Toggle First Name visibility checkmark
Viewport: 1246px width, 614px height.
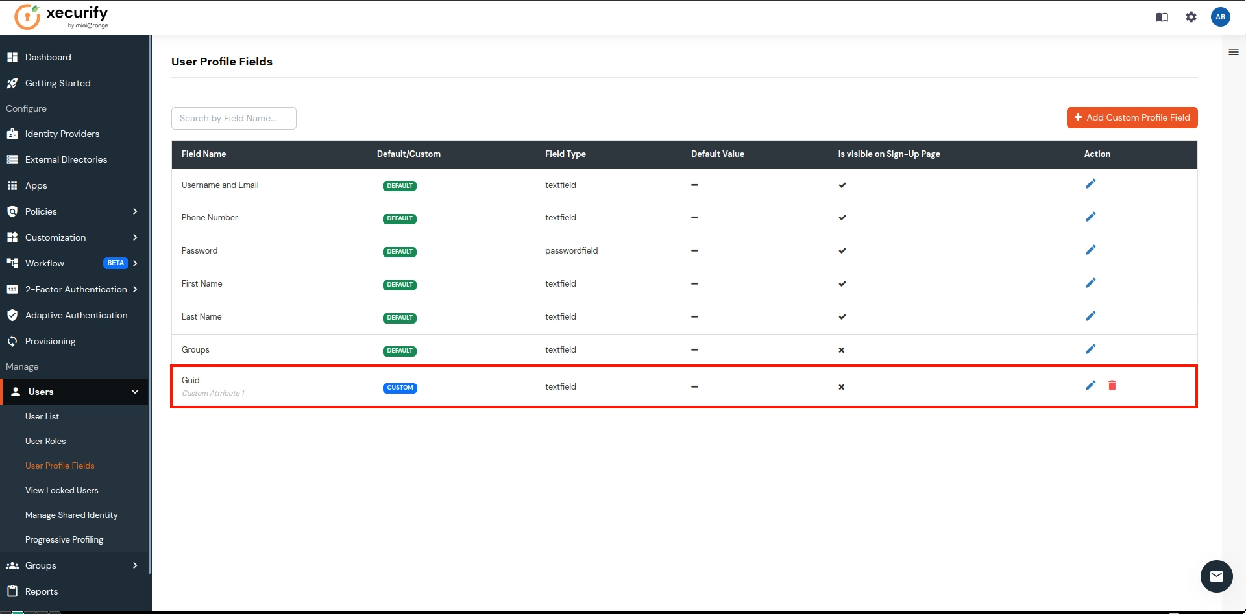coord(842,283)
